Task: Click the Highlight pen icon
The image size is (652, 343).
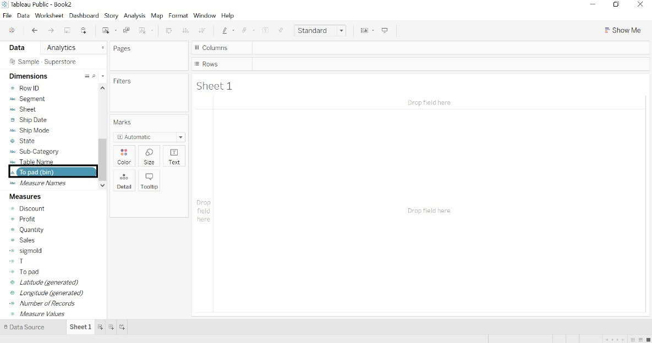Action: point(224,30)
